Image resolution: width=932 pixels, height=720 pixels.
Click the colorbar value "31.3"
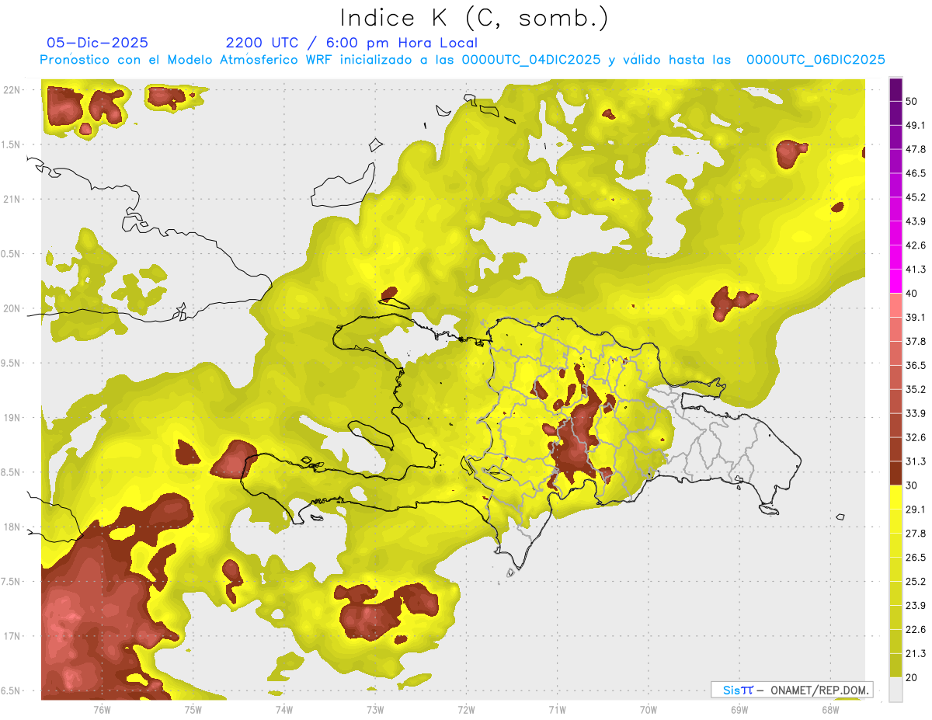click(x=915, y=461)
